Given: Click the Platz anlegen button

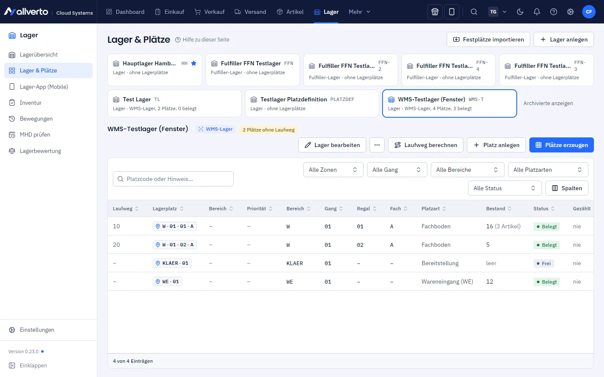Looking at the screenshot, I should [x=496, y=145].
